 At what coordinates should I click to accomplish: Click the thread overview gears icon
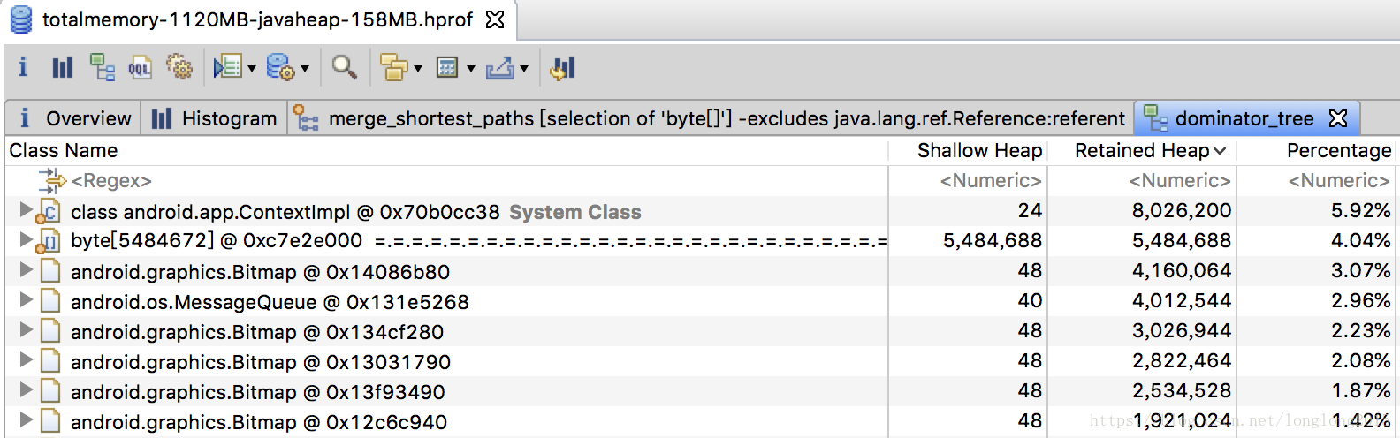179,67
